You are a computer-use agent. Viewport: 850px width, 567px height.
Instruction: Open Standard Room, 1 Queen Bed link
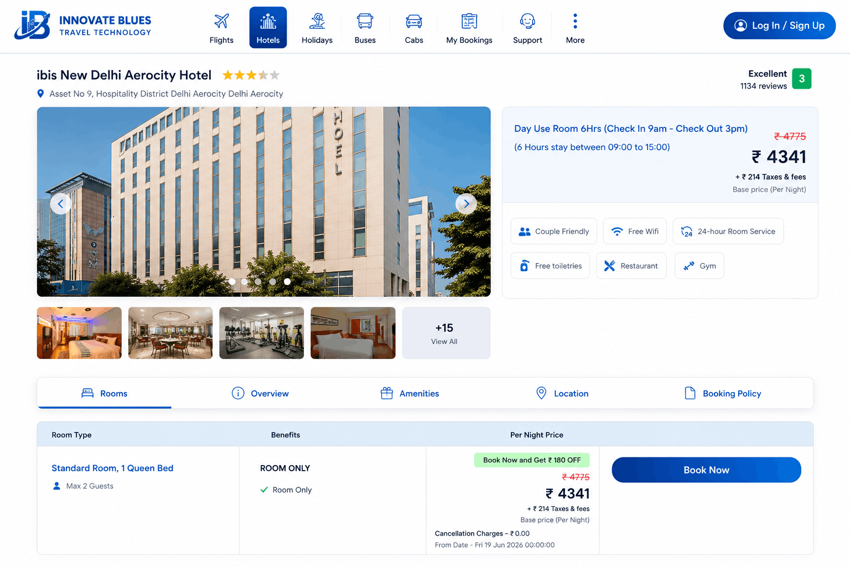(112, 468)
